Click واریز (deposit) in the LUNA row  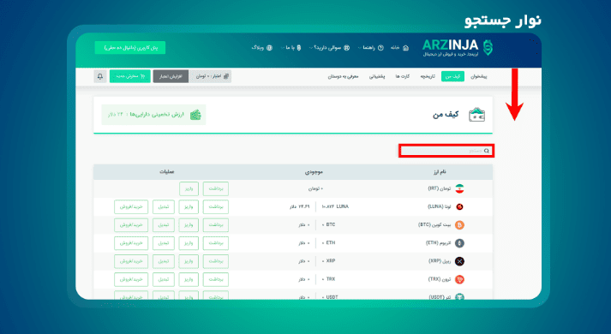coord(189,206)
